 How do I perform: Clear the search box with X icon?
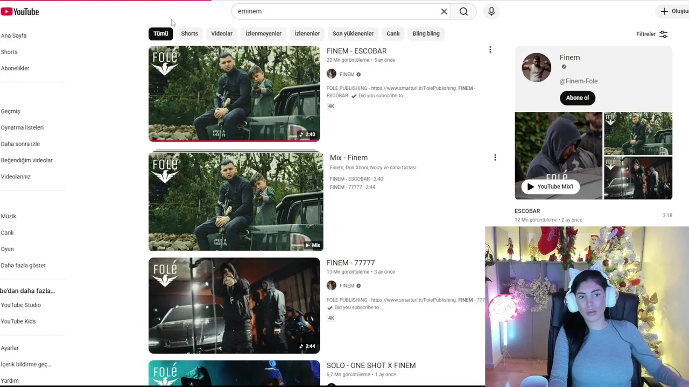[444, 11]
